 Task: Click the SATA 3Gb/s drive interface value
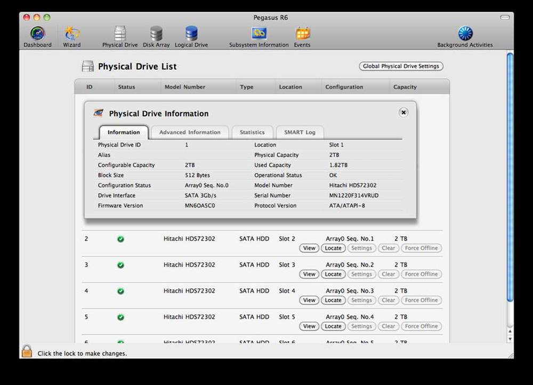200,195
